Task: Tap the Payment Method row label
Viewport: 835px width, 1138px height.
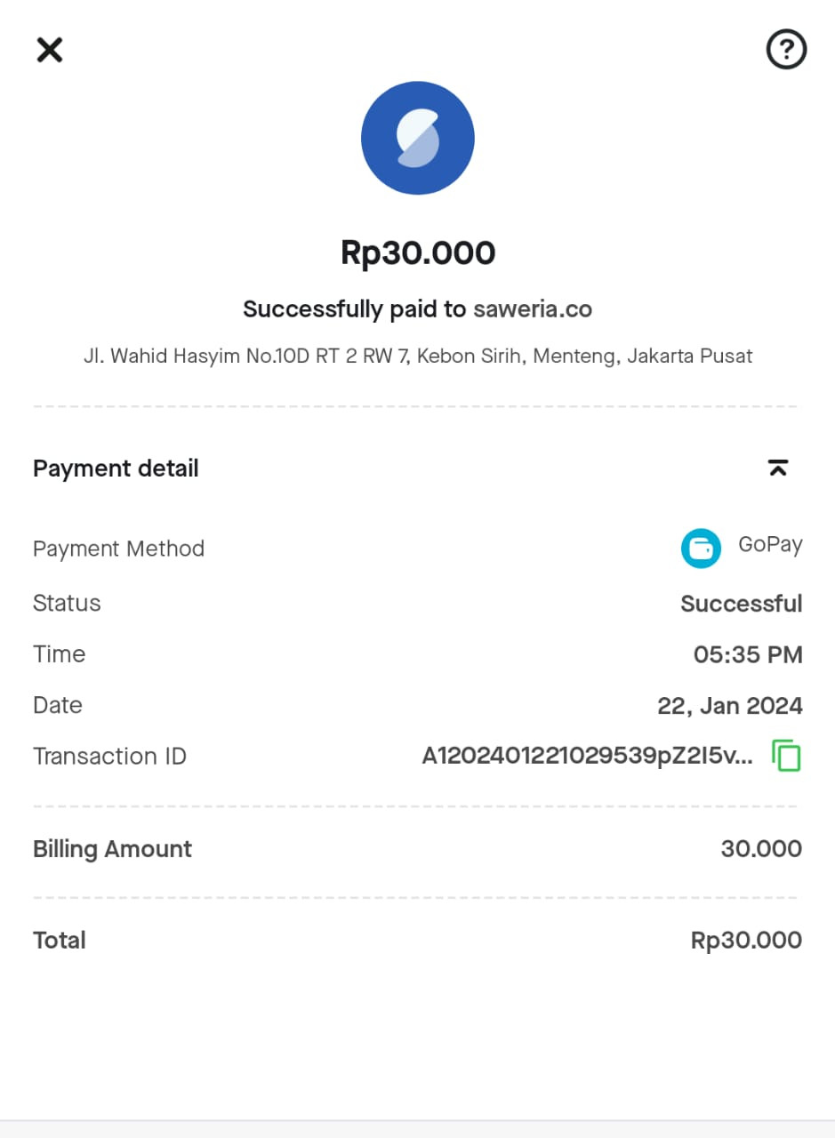Action: (x=118, y=549)
